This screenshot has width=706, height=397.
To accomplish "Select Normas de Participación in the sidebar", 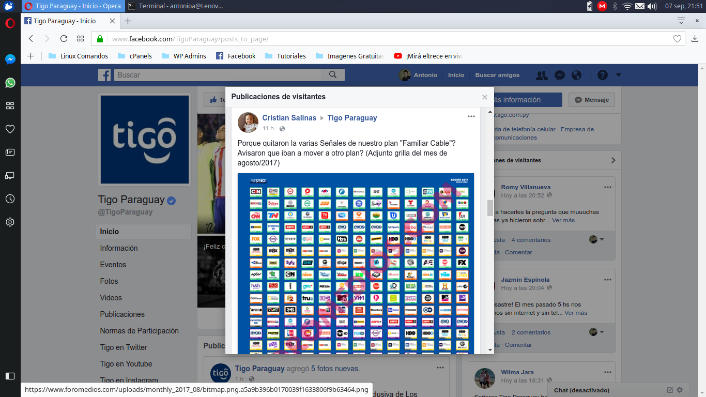I will (140, 331).
